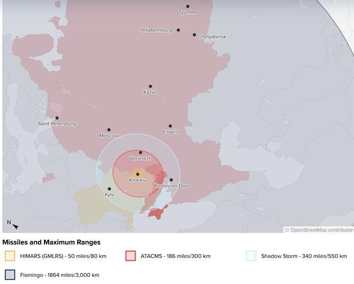Open the OpenStreetMap contributors attribution link
The image size is (354, 284).
pos(321,230)
